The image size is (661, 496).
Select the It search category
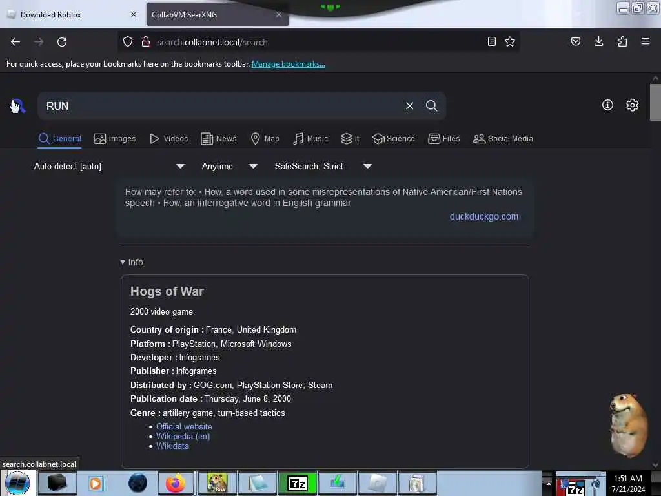click(x=350, y=139)
